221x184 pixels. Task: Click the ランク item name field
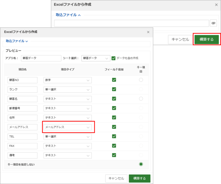click(22, 89)
